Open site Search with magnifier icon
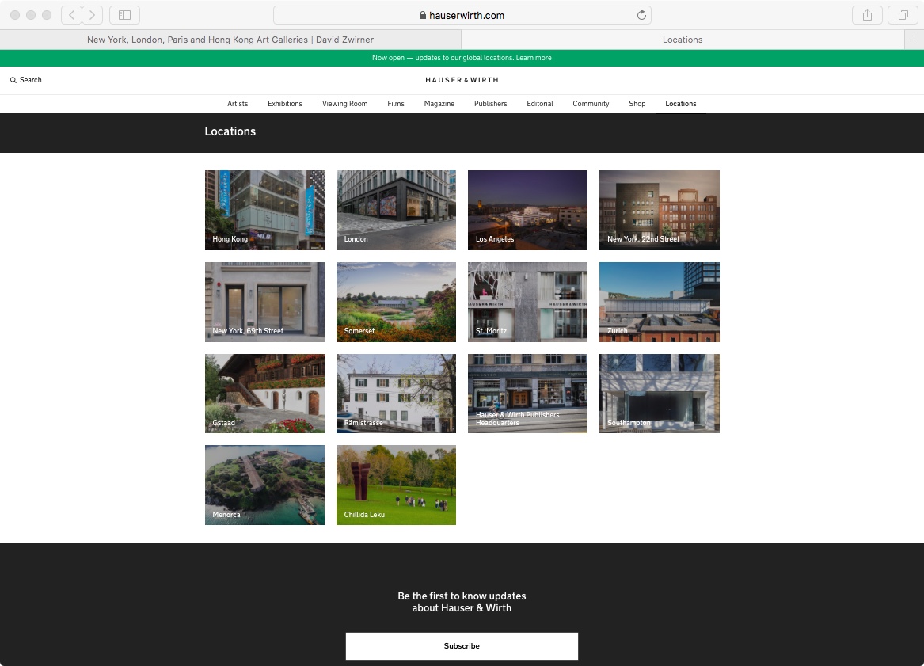Image resolution: width=924 pixels, height=666 pixels. (x=26, y=80)
